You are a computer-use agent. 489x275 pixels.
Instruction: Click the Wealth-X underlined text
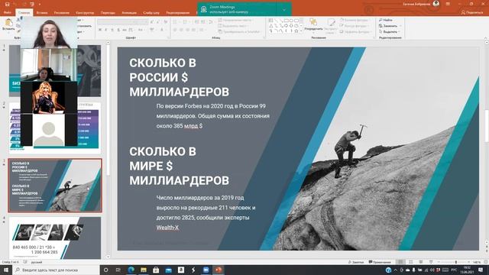click(167, 228)
